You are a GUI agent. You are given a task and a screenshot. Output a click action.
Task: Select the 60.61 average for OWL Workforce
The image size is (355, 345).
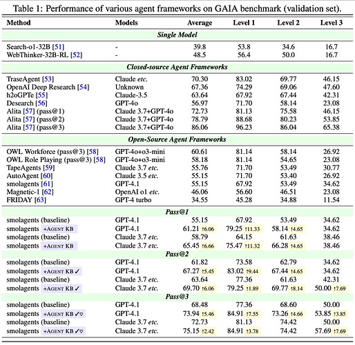tap(200, 152)
